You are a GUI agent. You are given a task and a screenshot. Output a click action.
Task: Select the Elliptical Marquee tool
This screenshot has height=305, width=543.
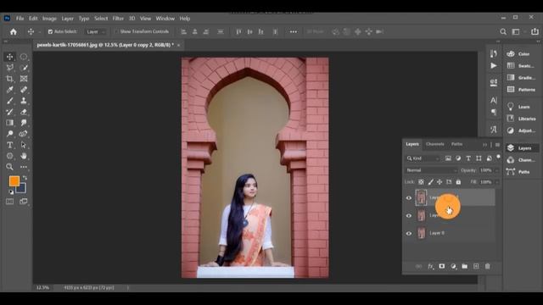click(24, 57)
